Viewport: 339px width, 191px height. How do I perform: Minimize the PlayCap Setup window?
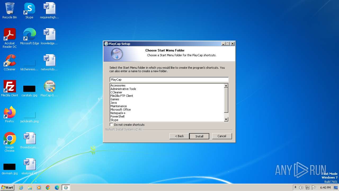tap(223, 44)
